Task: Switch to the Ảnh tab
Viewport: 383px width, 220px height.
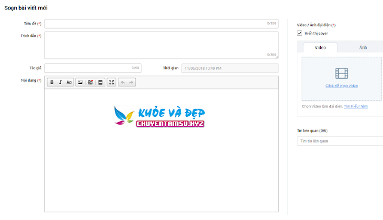Action: [x=363, y=48]
